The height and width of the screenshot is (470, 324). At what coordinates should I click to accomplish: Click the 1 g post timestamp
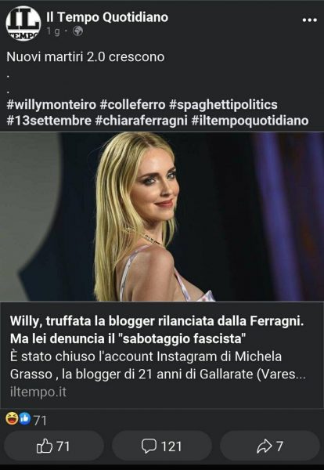(x=53, y=31)
